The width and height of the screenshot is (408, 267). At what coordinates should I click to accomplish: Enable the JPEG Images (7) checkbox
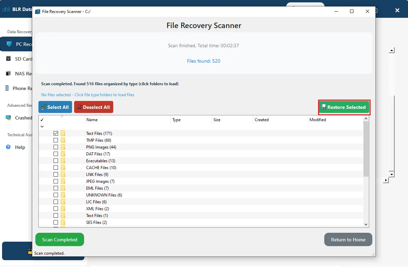[56, 181]
